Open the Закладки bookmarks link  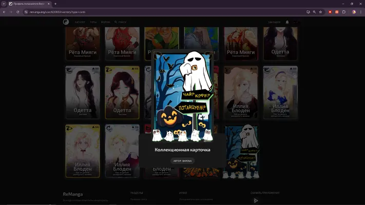(x=274, y=23)
